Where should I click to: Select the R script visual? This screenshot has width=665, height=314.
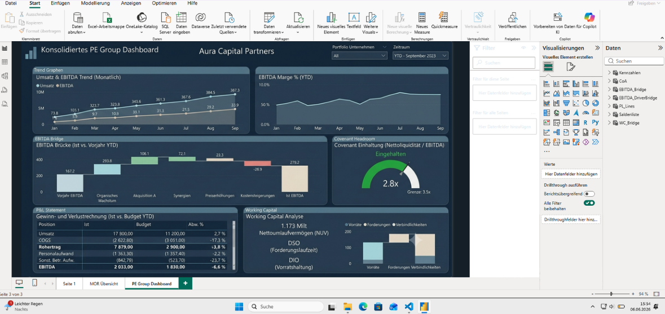pyautogui.click(x=585, y=122)
